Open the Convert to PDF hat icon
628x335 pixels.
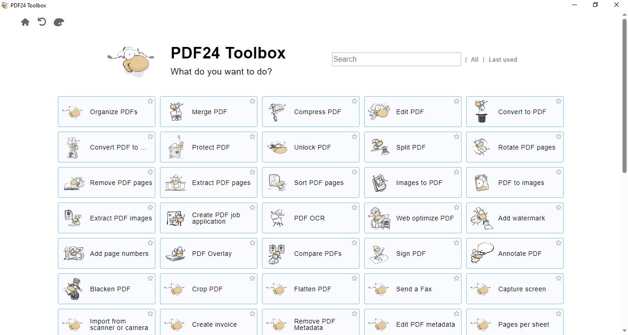[481, 112]
